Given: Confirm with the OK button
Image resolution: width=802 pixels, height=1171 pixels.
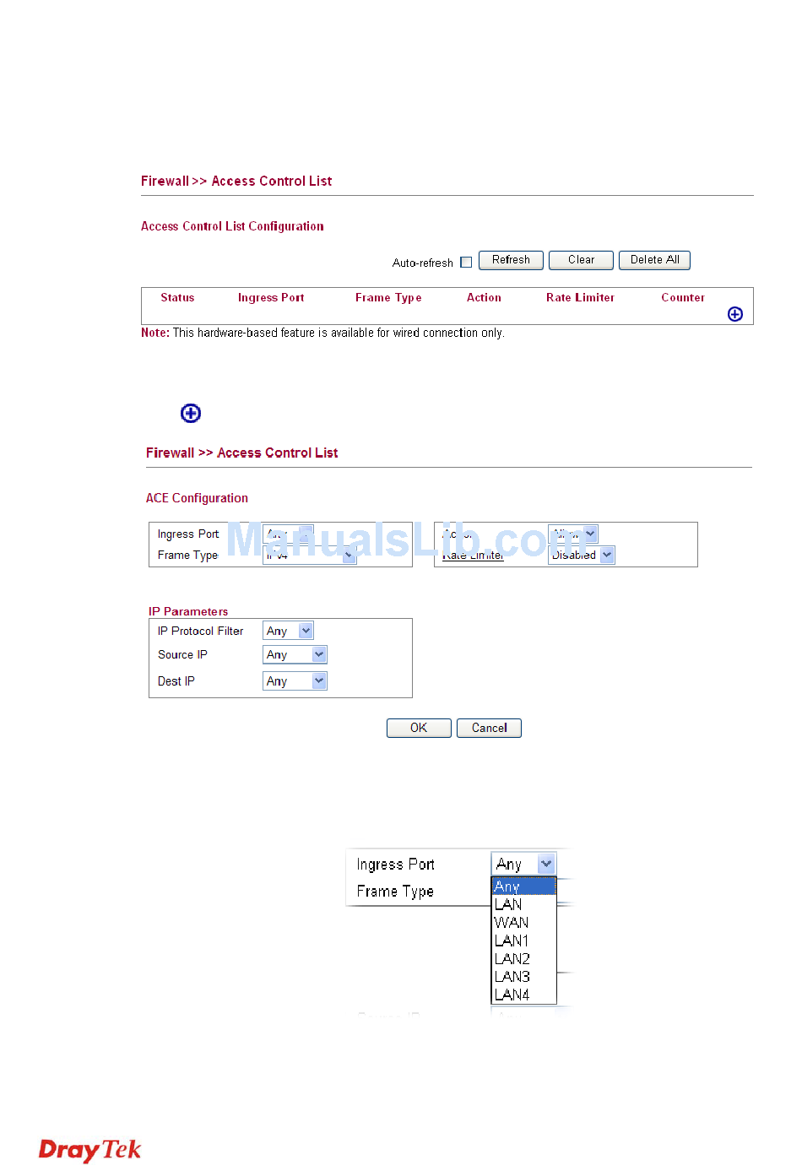Looking at the screenshot, I should click(x=419, y=728).
